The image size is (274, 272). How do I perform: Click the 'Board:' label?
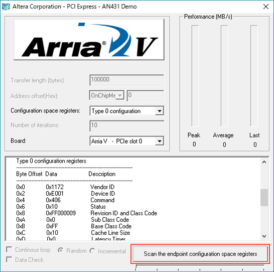[18, 141]
